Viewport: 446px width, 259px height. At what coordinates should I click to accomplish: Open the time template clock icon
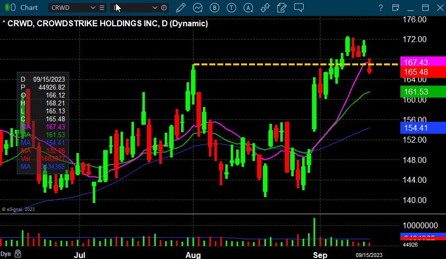tap(164, 7)
